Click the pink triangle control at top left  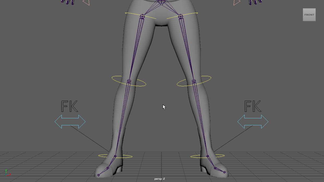86,2
